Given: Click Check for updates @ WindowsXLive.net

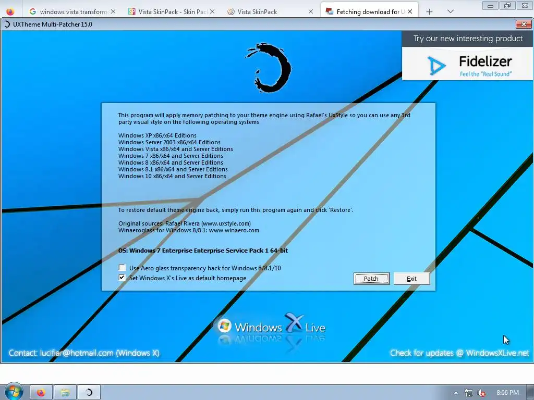Looking at the screenshot, I should click(459, 353).
